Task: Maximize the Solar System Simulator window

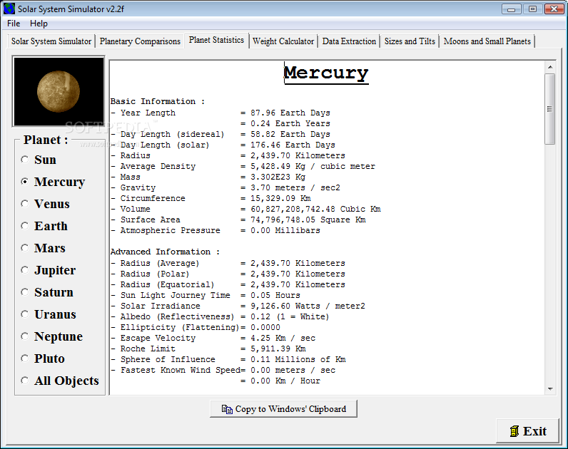Action: [x=532, y=9]
